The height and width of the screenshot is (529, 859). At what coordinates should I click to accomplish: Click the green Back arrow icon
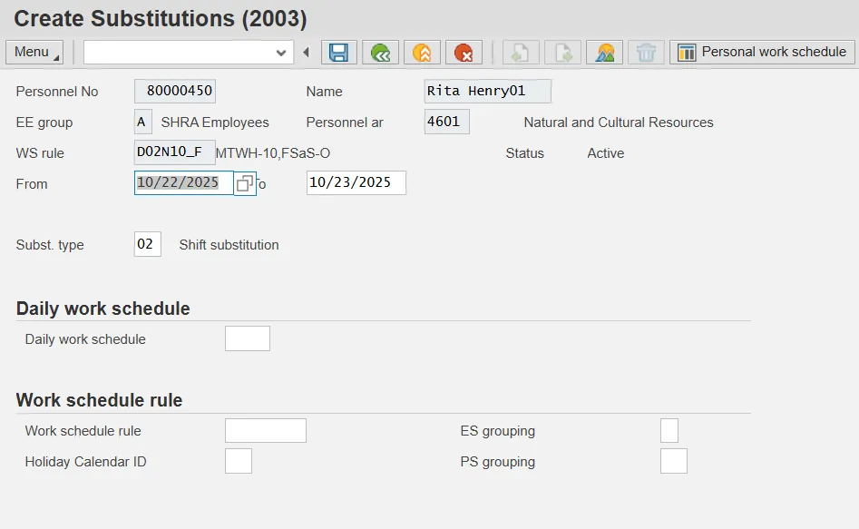(x=381, y=53)
